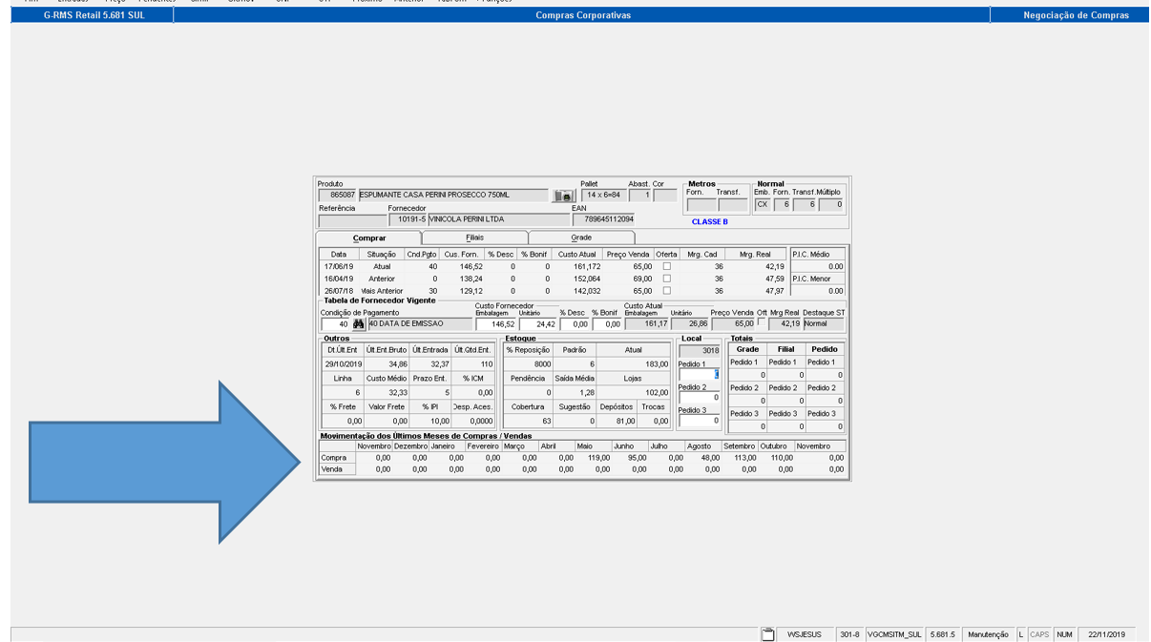This screenshot has height=642, width=1151.
Task: Click the Local Pedido 1 input field
Action: (x=700, y=374)
